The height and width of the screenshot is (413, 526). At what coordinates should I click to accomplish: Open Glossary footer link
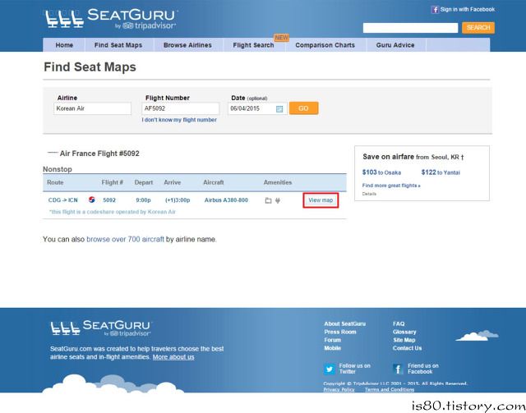(x=404, y=332)
